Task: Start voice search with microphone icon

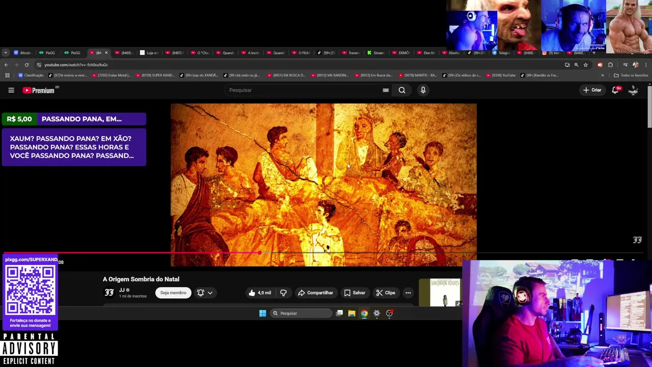Action: click(423, 90)
